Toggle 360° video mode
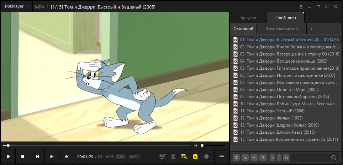Image resolution: width=343 pixels, height=165 pixels. pos(162,156)
